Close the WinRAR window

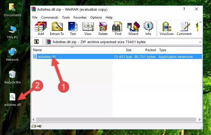pos(196,9)
